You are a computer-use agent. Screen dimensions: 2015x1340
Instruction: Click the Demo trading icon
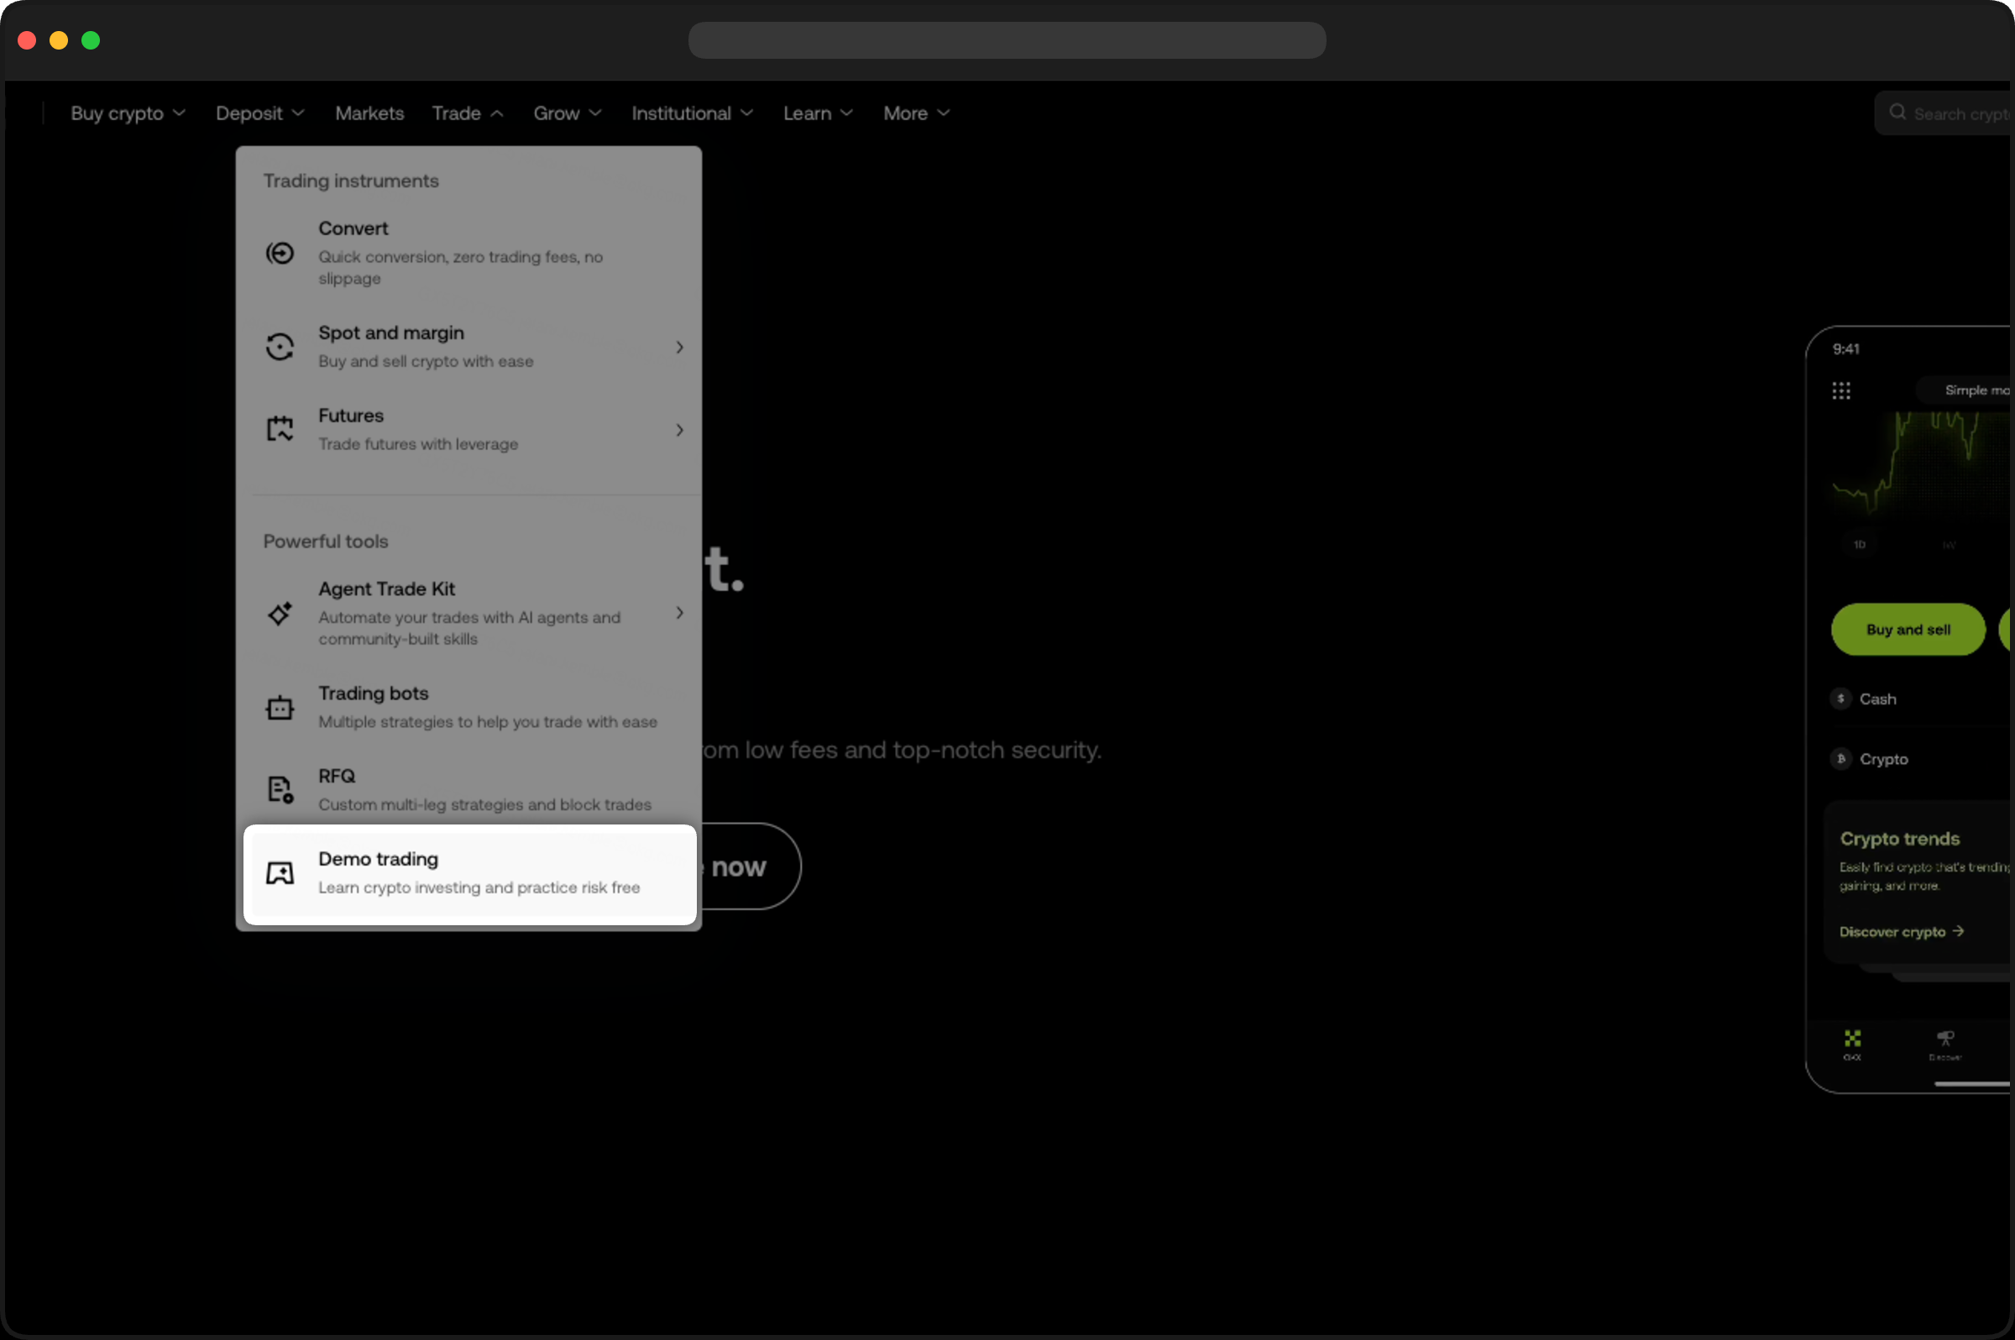(280, 872)
